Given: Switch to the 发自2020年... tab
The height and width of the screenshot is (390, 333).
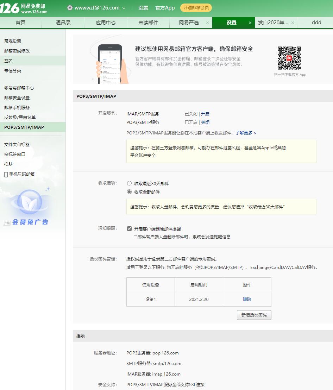Looking at the screenshot, I should click(273, 23).
